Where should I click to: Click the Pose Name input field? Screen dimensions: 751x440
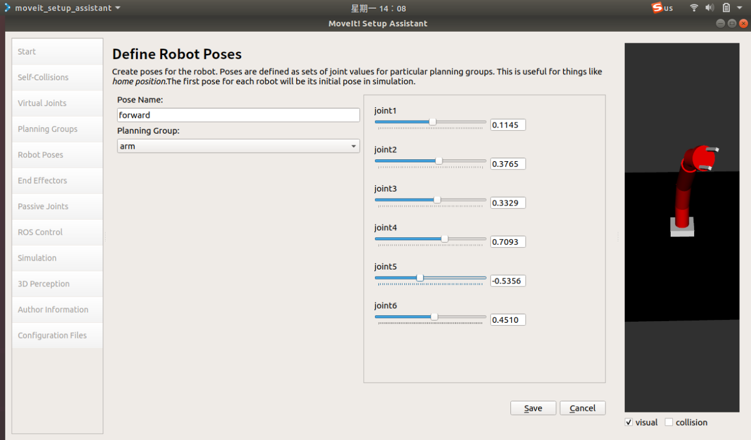[x=238, y=115]
